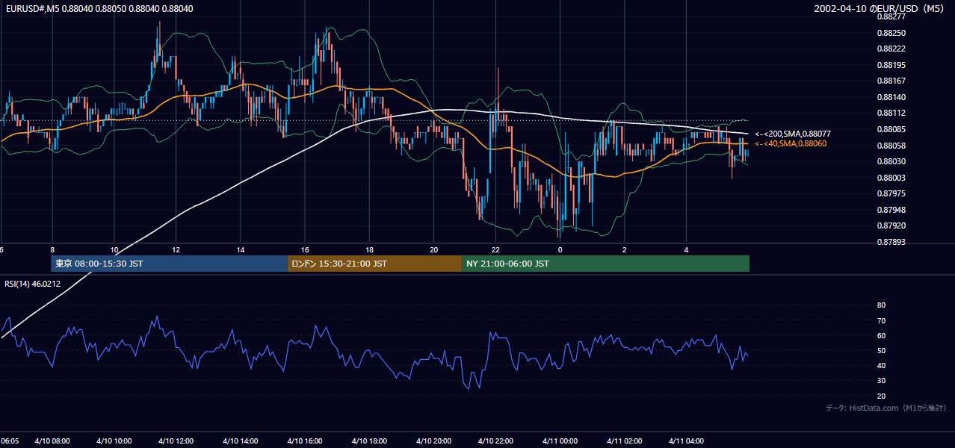Viewport: 955px width, 448px height.
Task: Click the 4/11 04:00 time axis label
Action: tap(687, 441)
